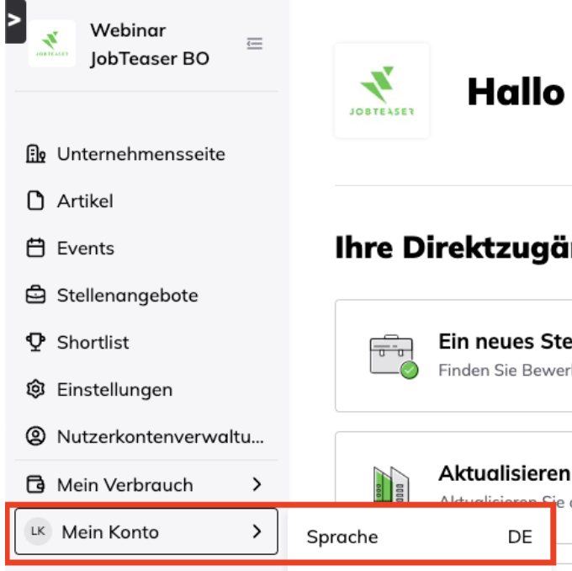
Task: Click the Stellenangebote briefcase icon
Action: (x=35, y=296)
